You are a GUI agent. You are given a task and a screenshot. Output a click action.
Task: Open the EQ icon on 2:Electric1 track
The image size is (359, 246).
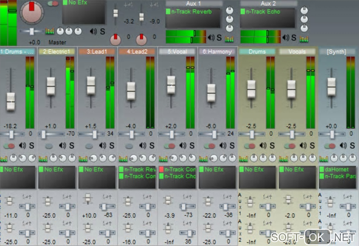click(43, 158)
